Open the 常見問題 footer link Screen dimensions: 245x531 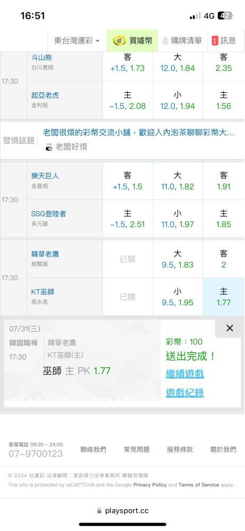[136, 449]
